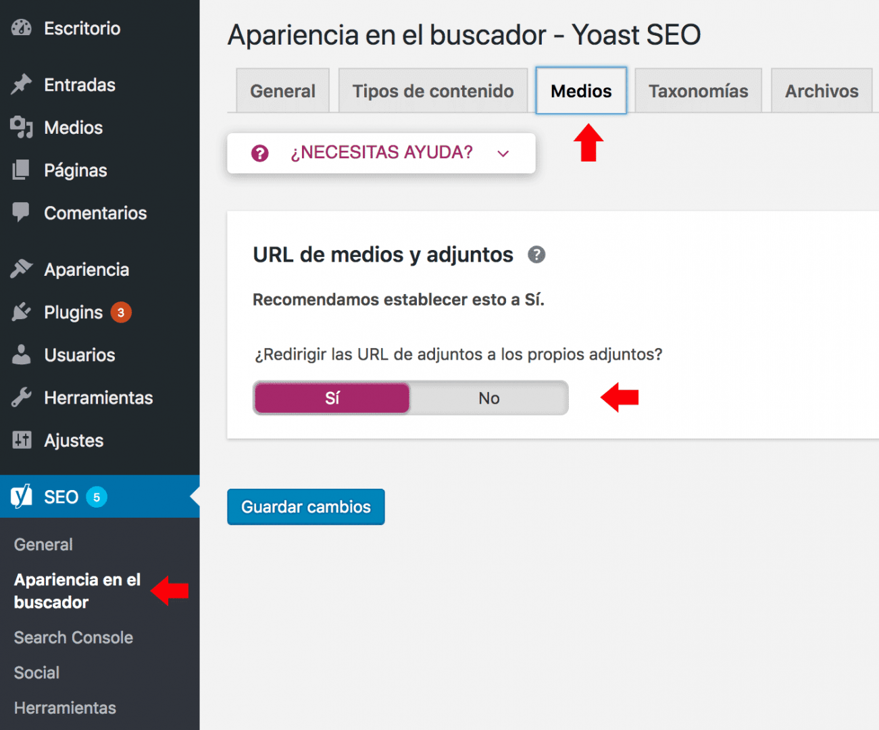Click the purple question mark help icon
This screenshot has width=879, height=730.
click(260, 153)
